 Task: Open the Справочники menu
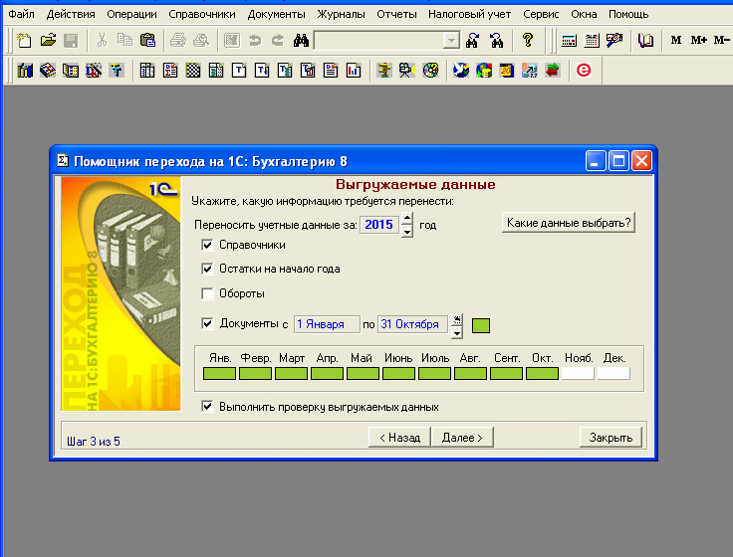[x=202, y=15]
